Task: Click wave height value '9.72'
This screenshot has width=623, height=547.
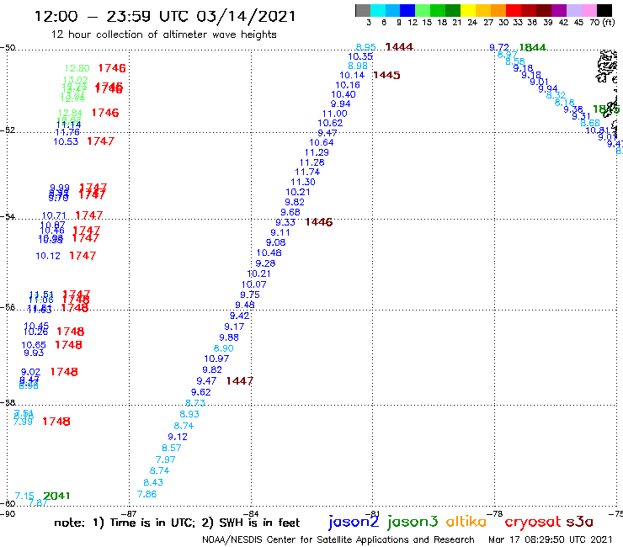Action: pos(499,47)
